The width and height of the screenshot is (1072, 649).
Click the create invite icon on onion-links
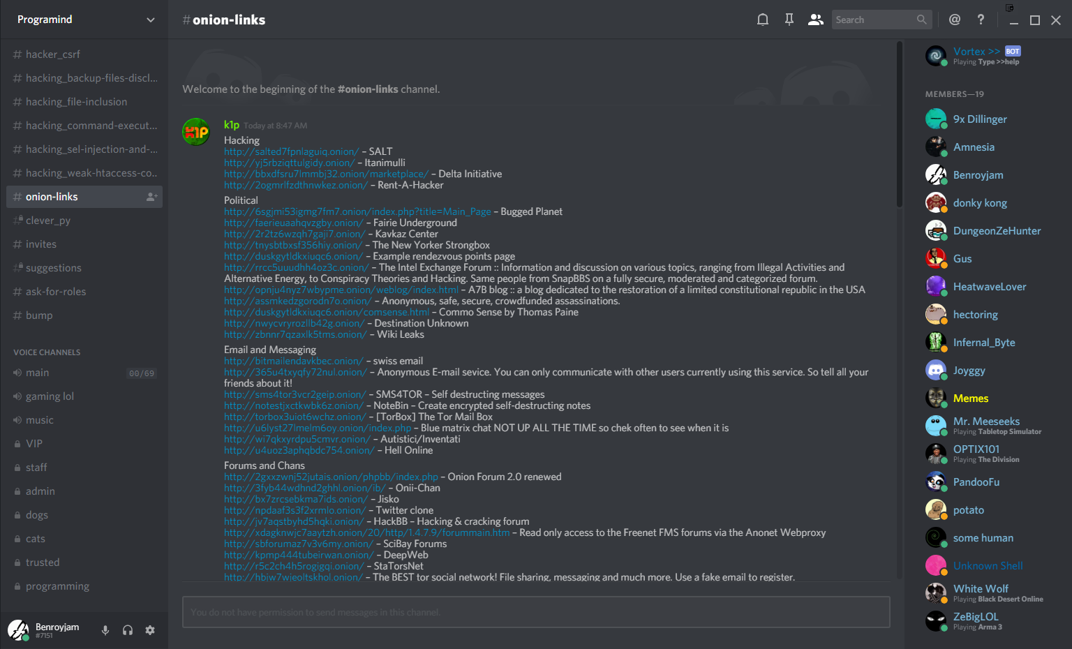(151, 197)
